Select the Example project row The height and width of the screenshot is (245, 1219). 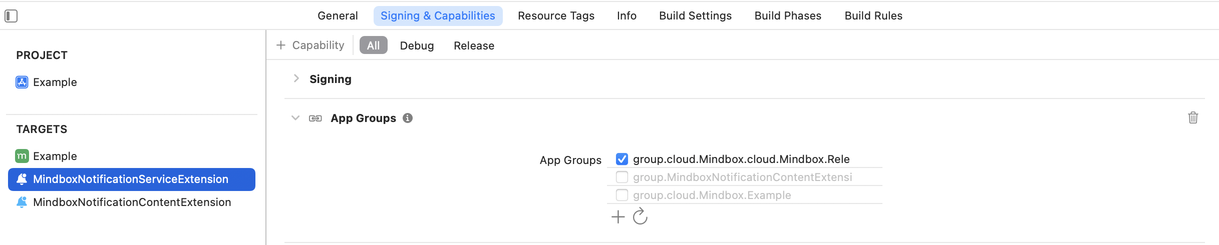click(x=132, y=82)
